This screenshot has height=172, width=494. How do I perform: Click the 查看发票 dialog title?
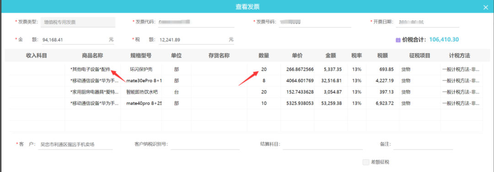pyautogui.click(x=247, y=6)
